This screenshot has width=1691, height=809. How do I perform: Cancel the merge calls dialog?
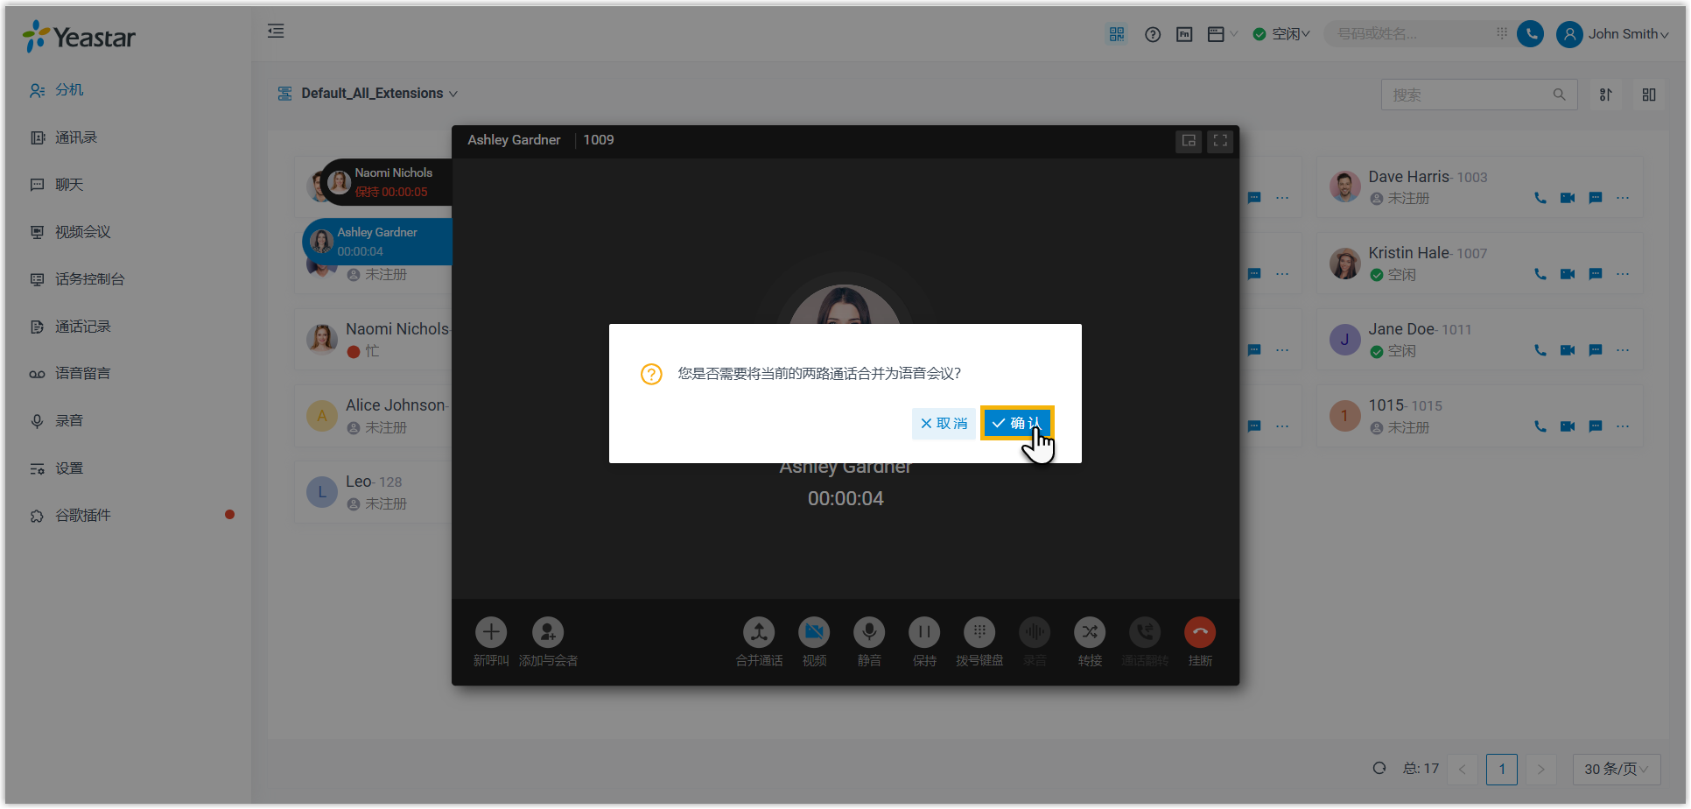944,424
